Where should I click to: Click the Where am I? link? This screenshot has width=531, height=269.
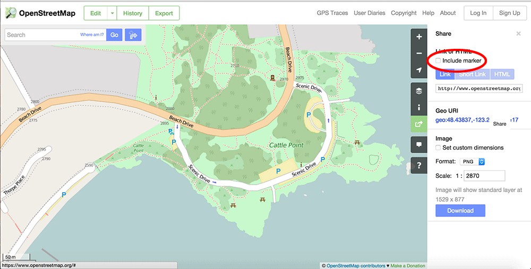pos(92,34)
